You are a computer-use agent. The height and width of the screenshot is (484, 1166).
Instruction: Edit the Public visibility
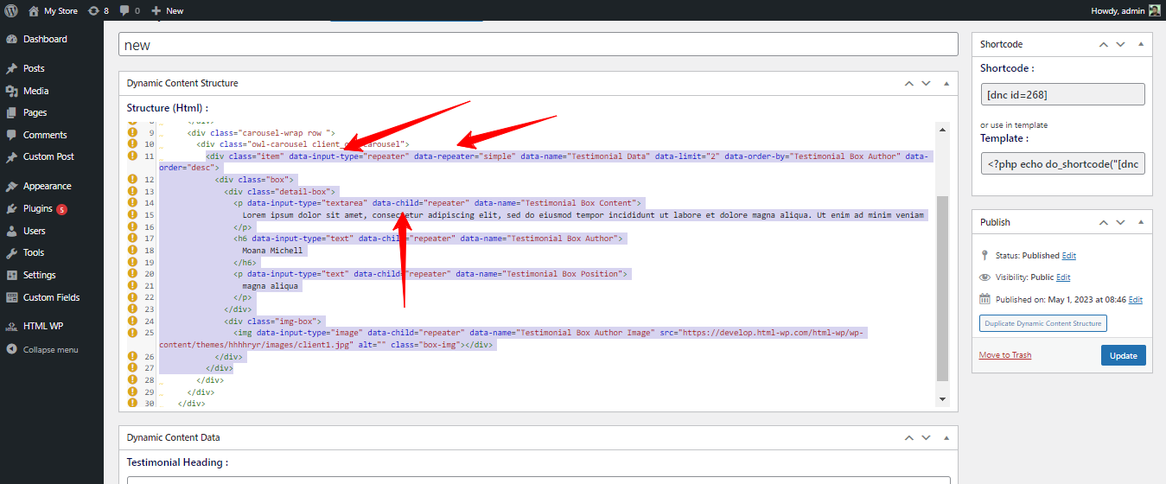pyautogui.click(x=1063, y=277)
